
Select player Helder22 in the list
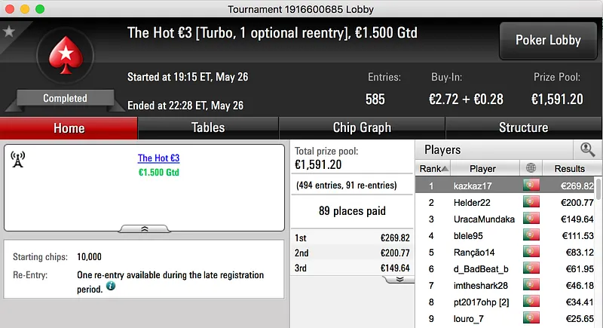[x=472, y=202]
